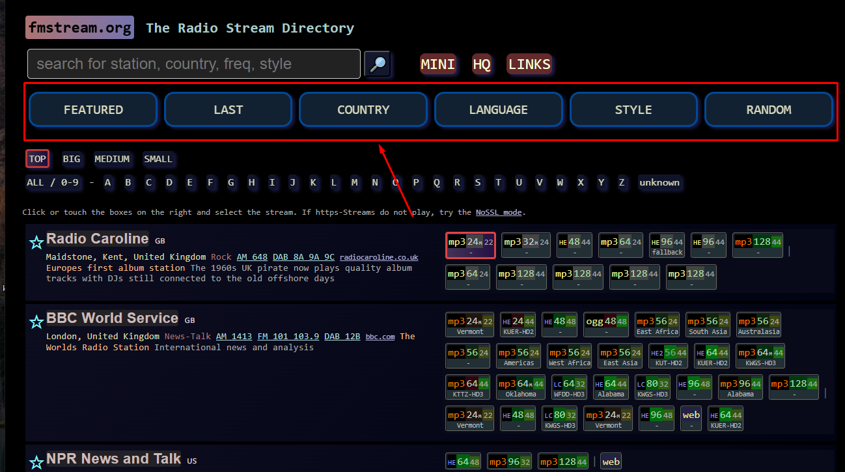845x472 pixels.
Task: Play Radio Caroline's HE 48 stream
Action: [574, 245]
